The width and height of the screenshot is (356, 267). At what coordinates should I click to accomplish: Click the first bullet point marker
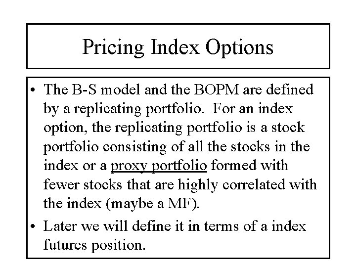pos(33,89)
